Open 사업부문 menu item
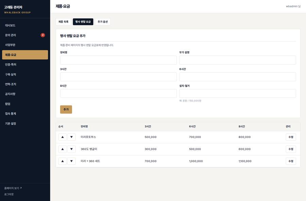 25,45
